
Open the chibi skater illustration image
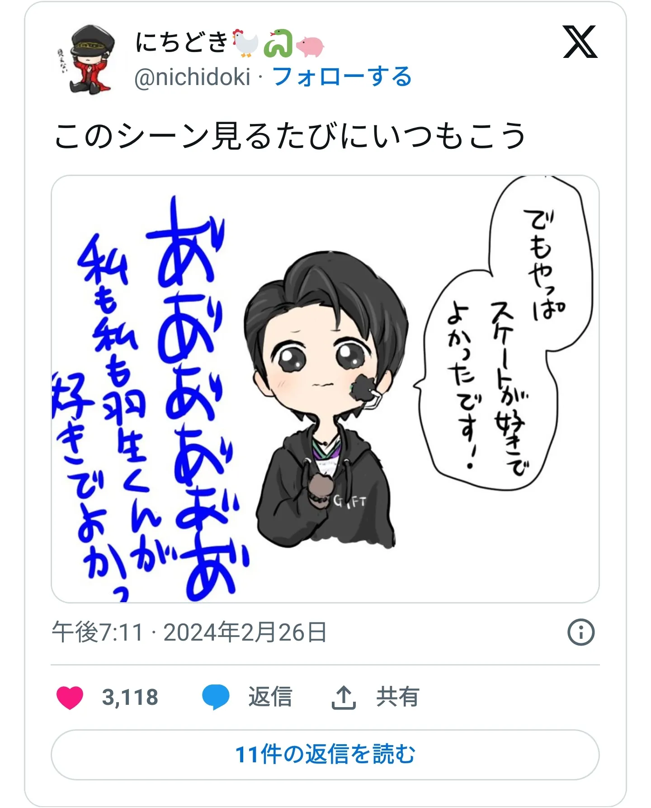(x=325, y=389)
